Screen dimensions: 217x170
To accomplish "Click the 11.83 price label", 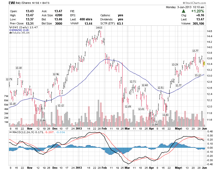I will tap(165, 115).
